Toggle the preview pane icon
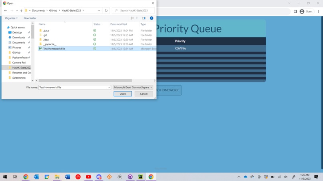 click(144, 18)
